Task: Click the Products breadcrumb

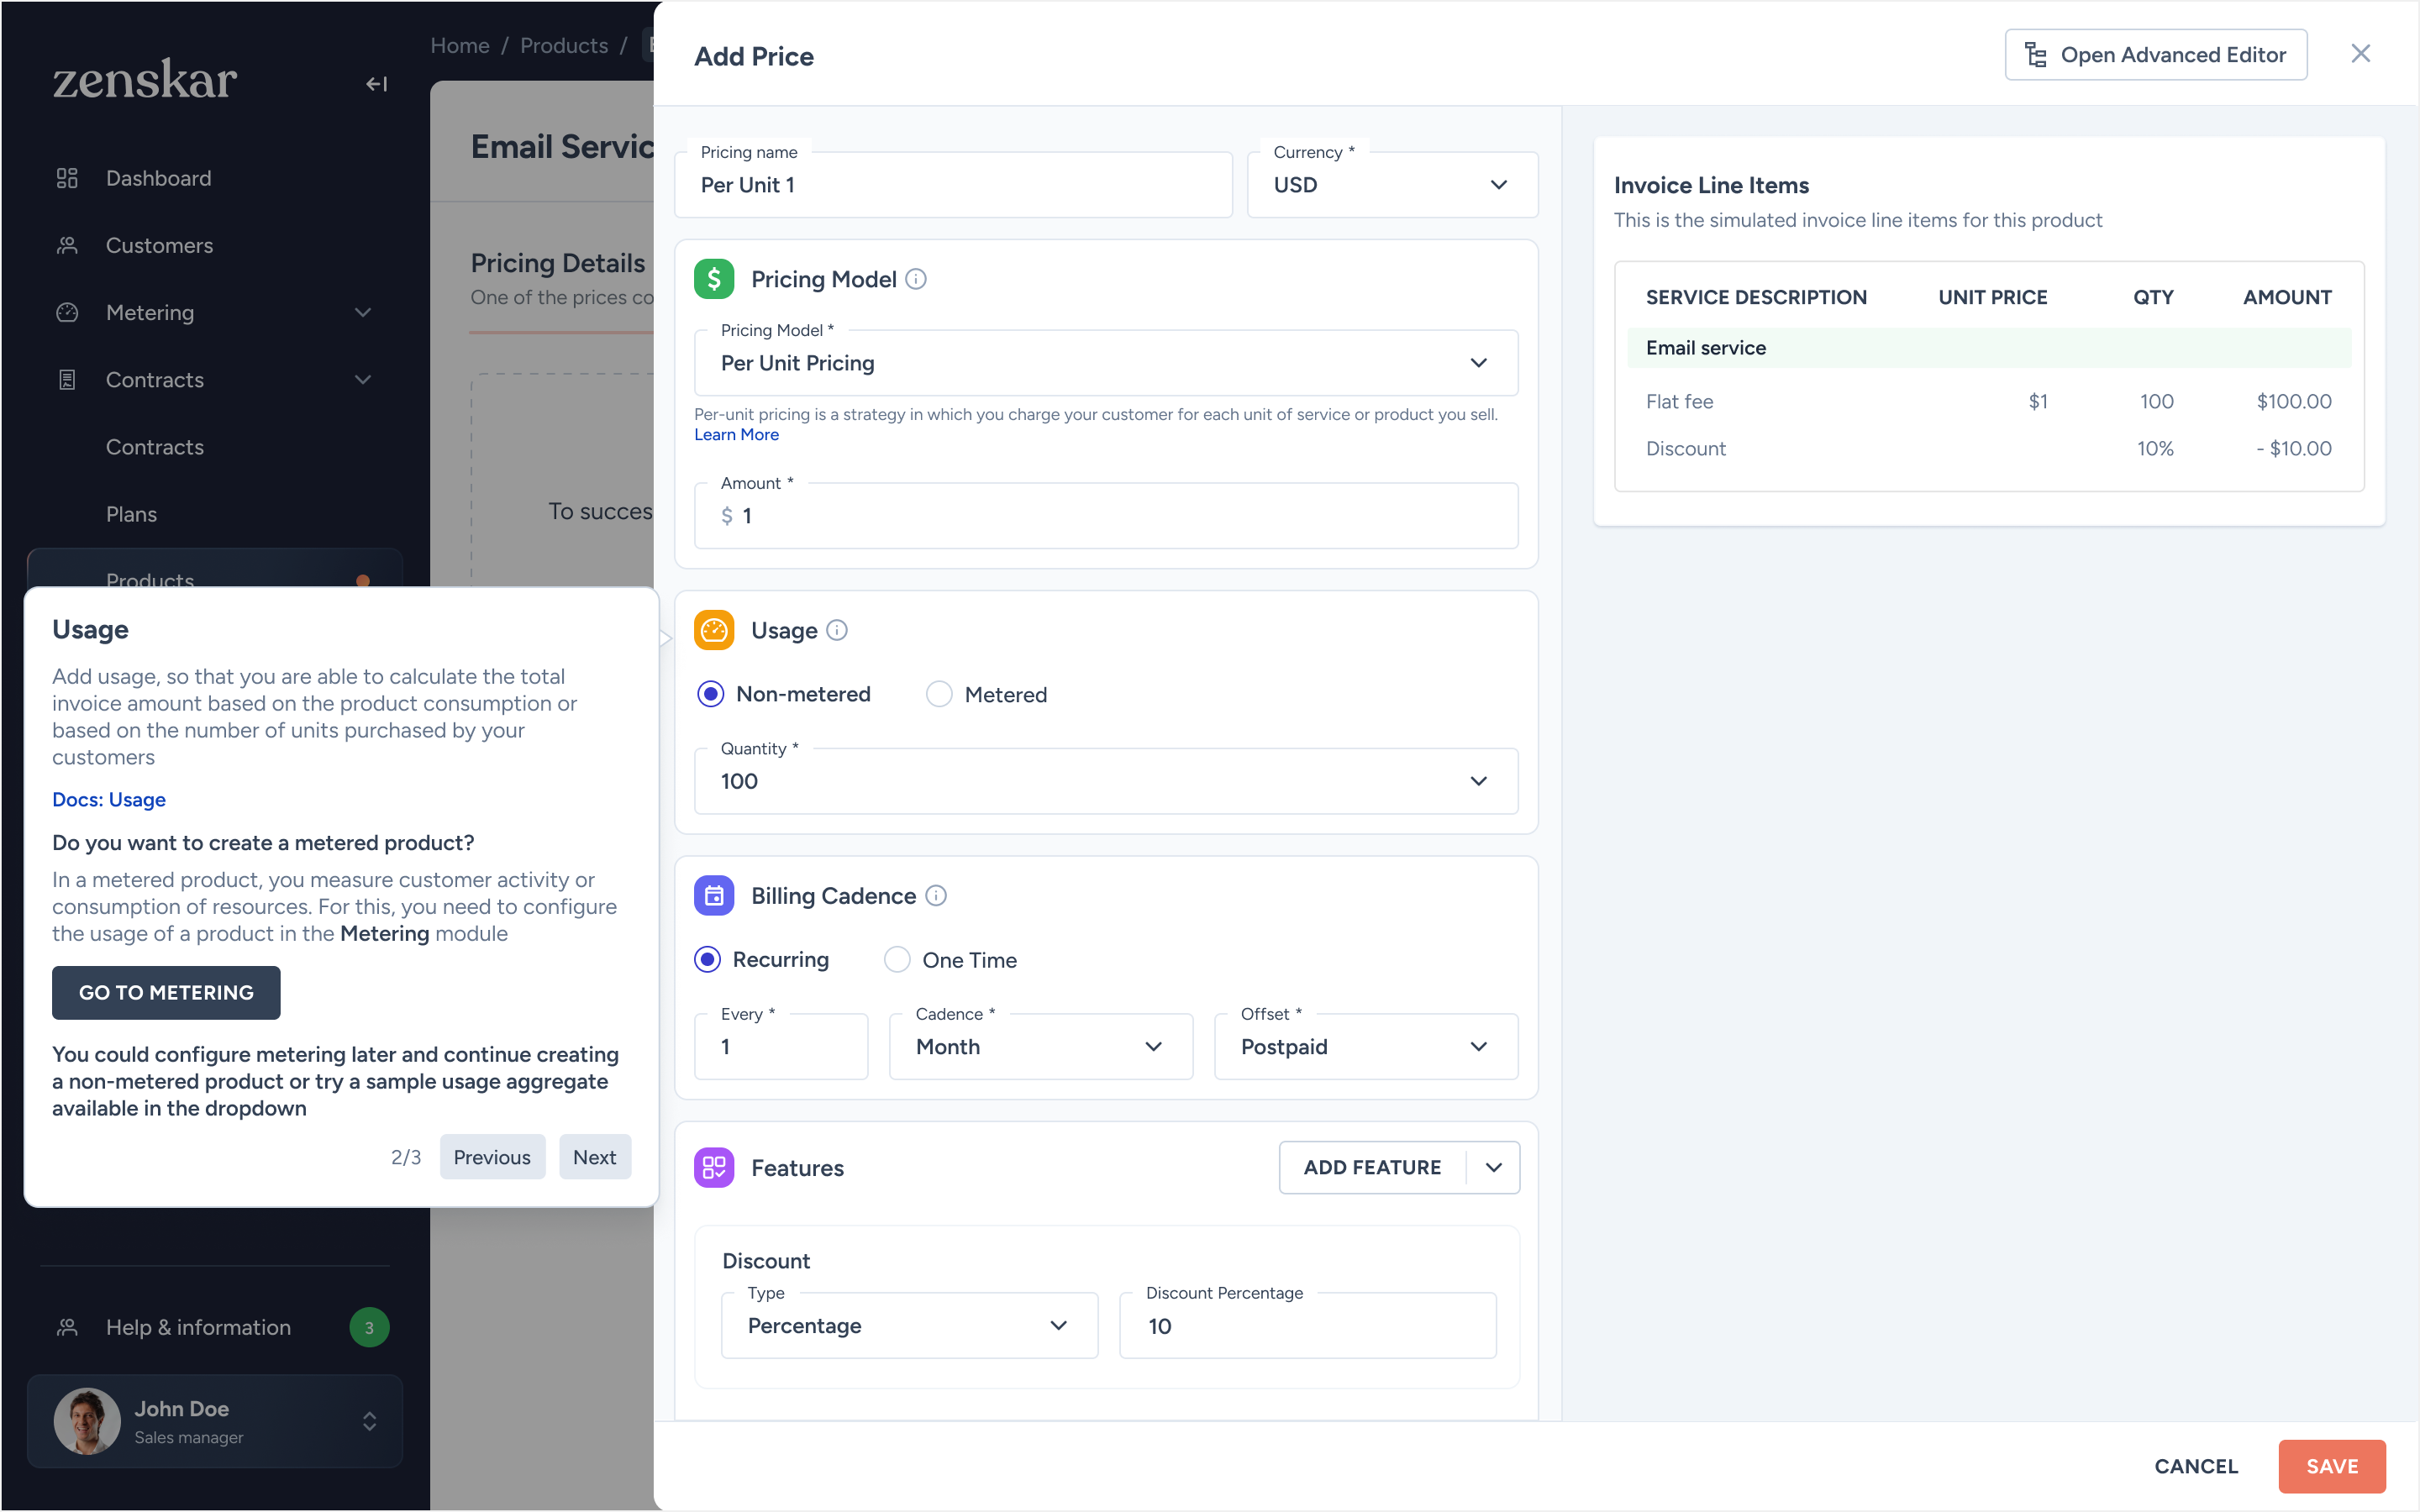Action: click(564, 45)
